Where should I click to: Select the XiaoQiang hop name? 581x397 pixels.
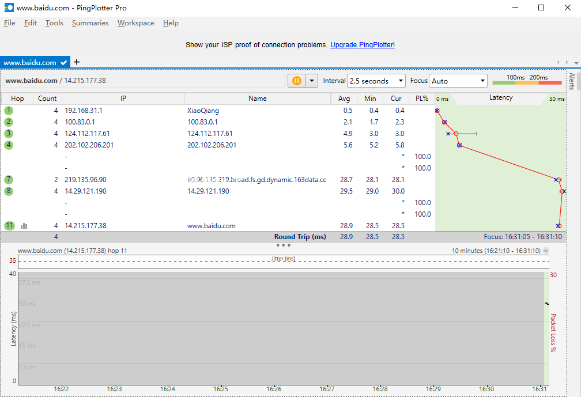coord(203,111)
